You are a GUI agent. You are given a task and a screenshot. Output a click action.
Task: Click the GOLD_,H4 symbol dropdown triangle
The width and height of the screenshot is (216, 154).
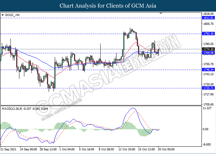click(3, 15)
